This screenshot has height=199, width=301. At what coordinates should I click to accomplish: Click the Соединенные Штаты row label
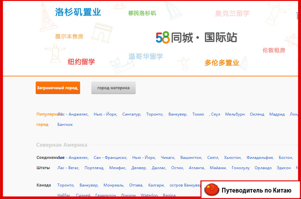tap(50, 163)
